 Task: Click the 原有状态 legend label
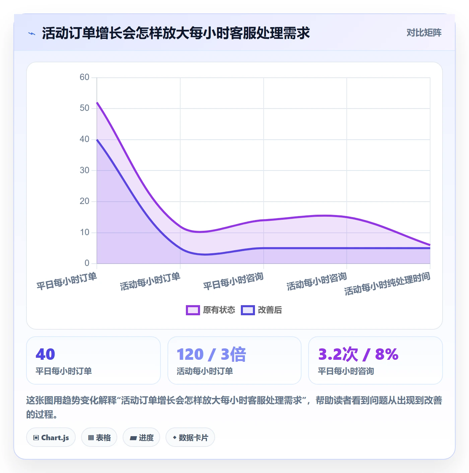219,310
